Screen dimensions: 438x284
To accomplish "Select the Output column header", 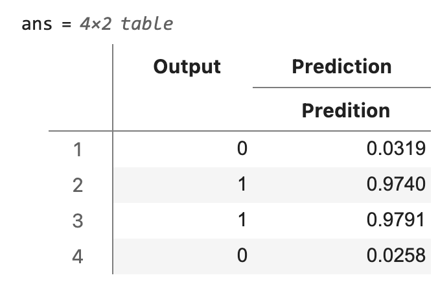I will point(187,66).
